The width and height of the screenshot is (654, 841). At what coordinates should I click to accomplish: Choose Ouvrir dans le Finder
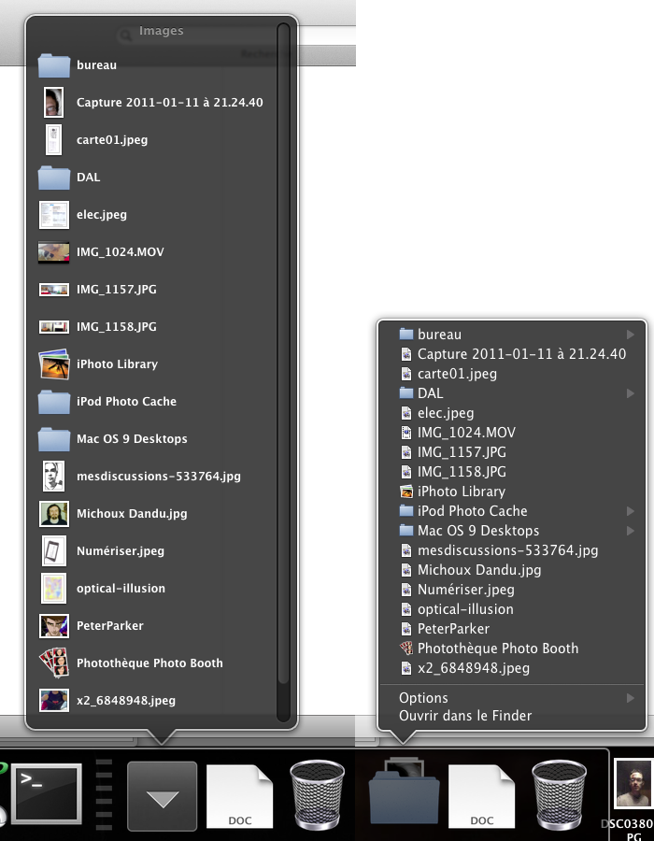tap(465, 716)
